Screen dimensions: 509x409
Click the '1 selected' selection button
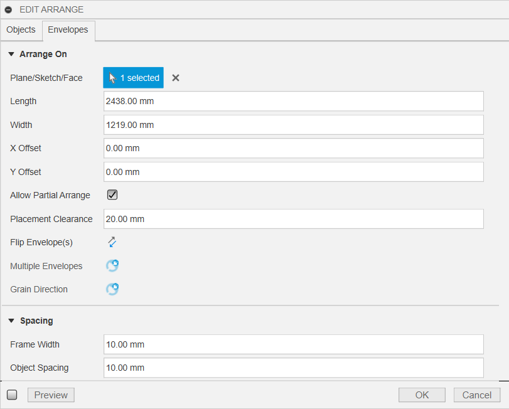(133, 78)
